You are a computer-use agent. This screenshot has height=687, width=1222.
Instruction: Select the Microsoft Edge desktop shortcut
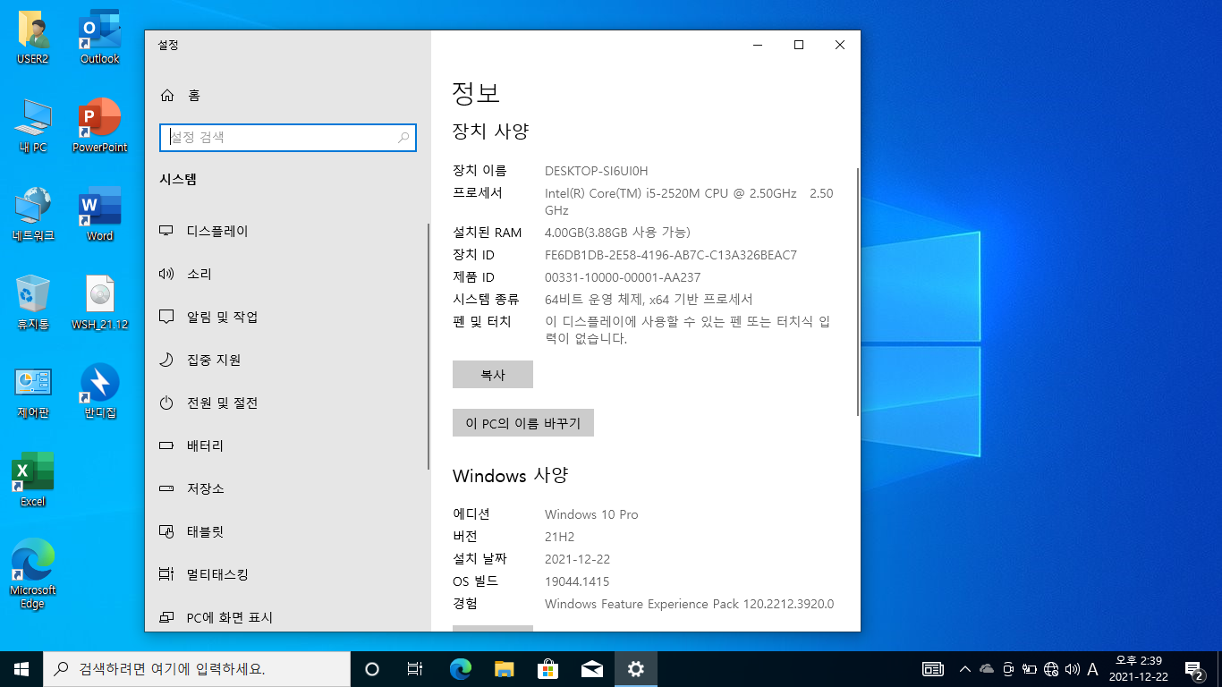33,574
